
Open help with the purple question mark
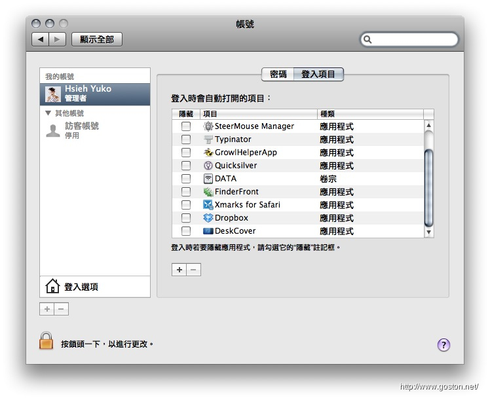443,345
